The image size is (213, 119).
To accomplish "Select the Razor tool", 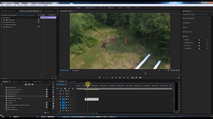I will point(53,97).
